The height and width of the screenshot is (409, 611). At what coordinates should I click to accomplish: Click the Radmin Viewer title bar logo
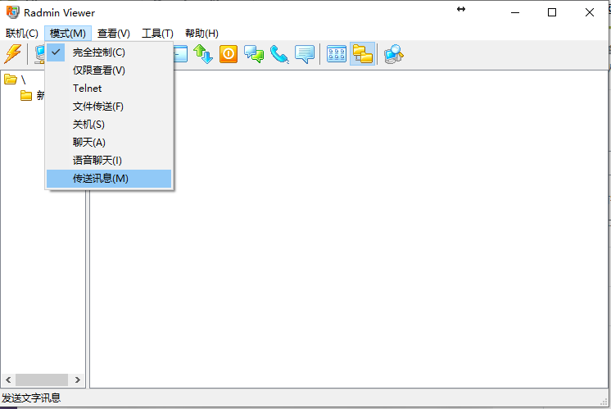pos(12,12)
